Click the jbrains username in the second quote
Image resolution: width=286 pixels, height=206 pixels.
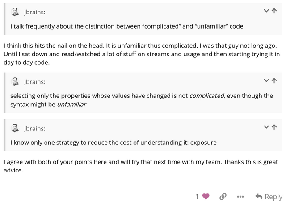click(x=34, y=82)
